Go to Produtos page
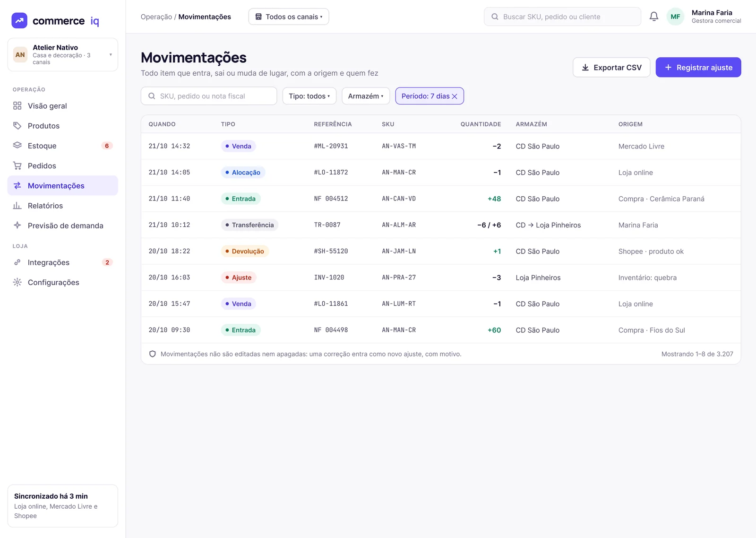756x538 pixels. pyautogui.click(x=62, y=126)
